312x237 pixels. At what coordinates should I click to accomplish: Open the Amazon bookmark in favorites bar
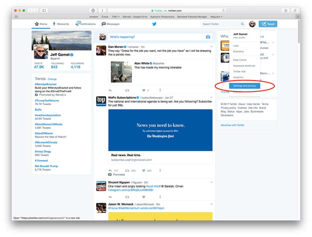click(x=94, y=17)
